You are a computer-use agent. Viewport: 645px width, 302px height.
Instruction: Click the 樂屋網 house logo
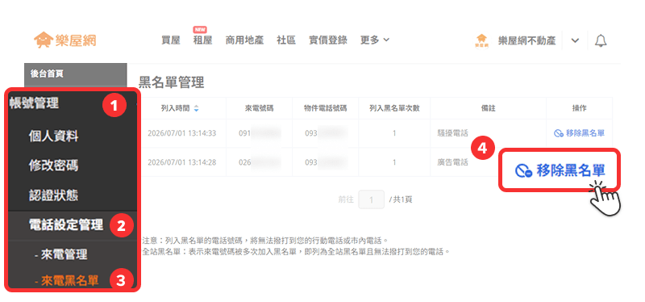point(65,40)
